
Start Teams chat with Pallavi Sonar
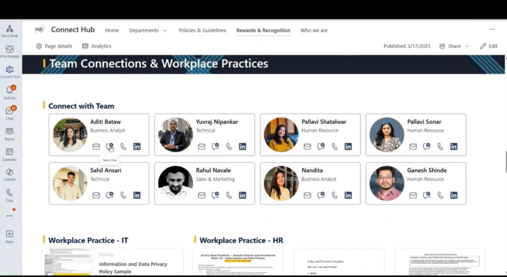click(427, 147)
